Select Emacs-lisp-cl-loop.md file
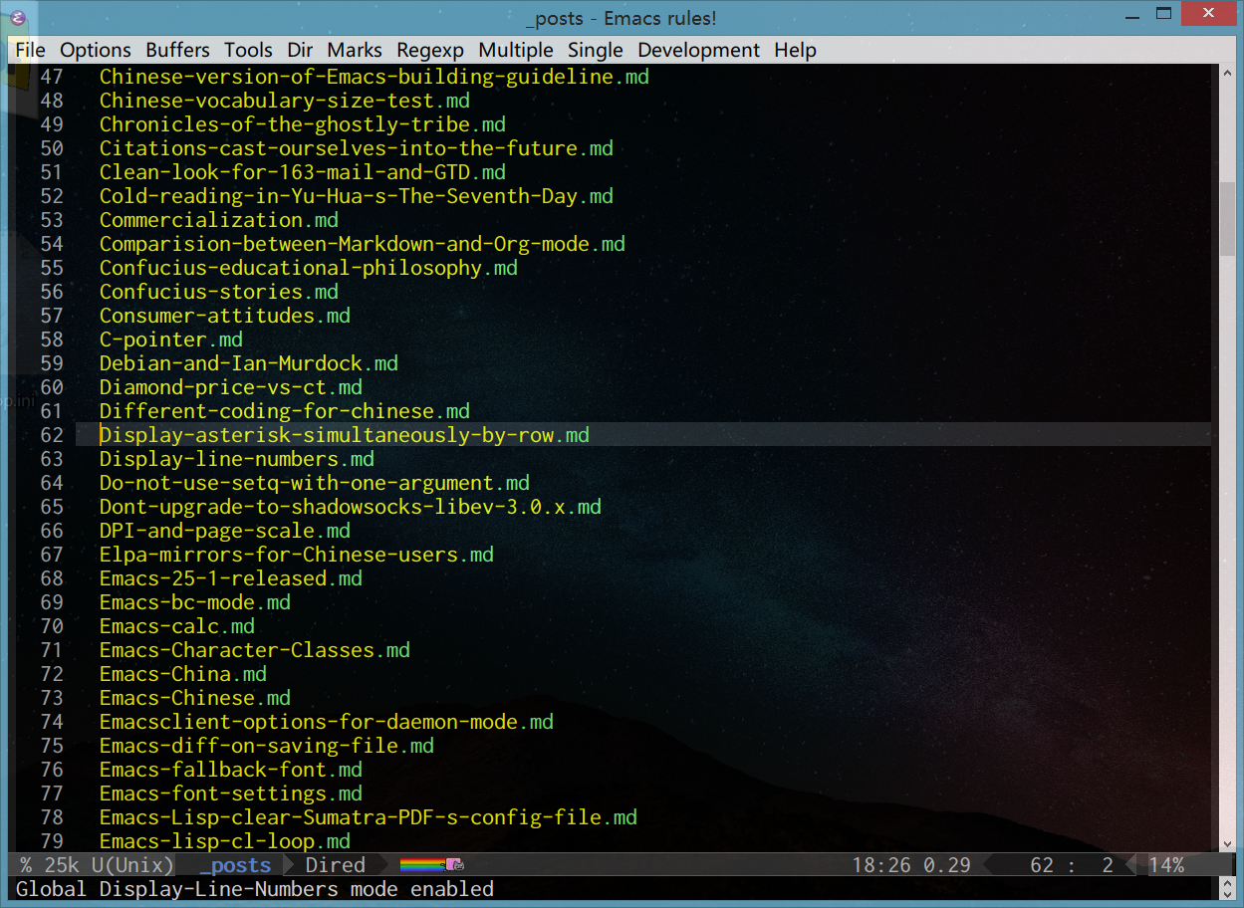Screen dimensions: 1244x908 tap(225, 841)
